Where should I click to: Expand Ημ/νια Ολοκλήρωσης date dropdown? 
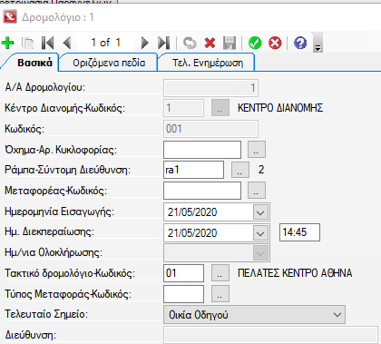coord(260,253)
